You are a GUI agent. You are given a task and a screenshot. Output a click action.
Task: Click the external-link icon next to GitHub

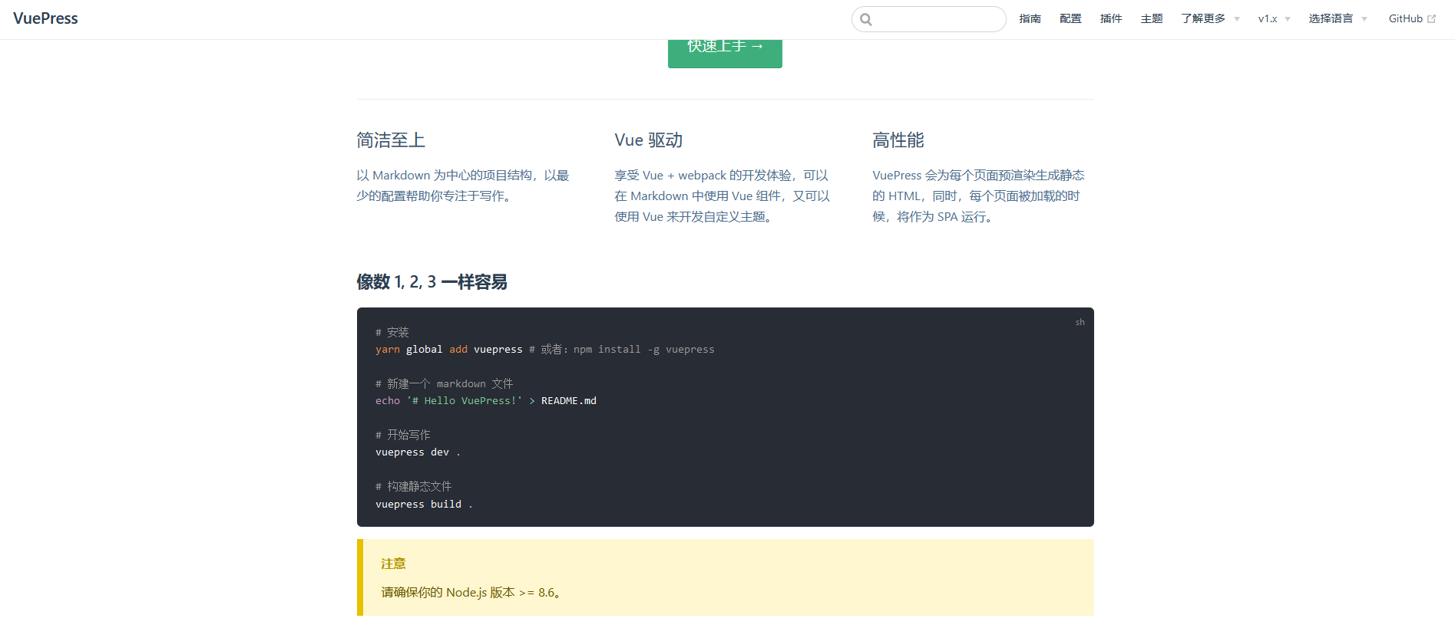(x=1431, y=19)
